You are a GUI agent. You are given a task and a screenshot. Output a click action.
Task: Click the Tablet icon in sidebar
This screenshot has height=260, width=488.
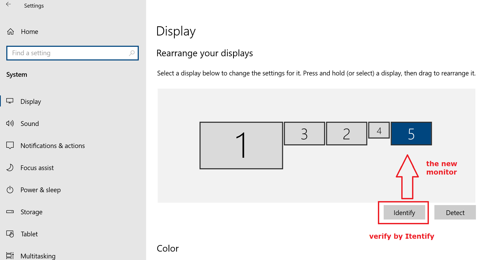(10, 234)
